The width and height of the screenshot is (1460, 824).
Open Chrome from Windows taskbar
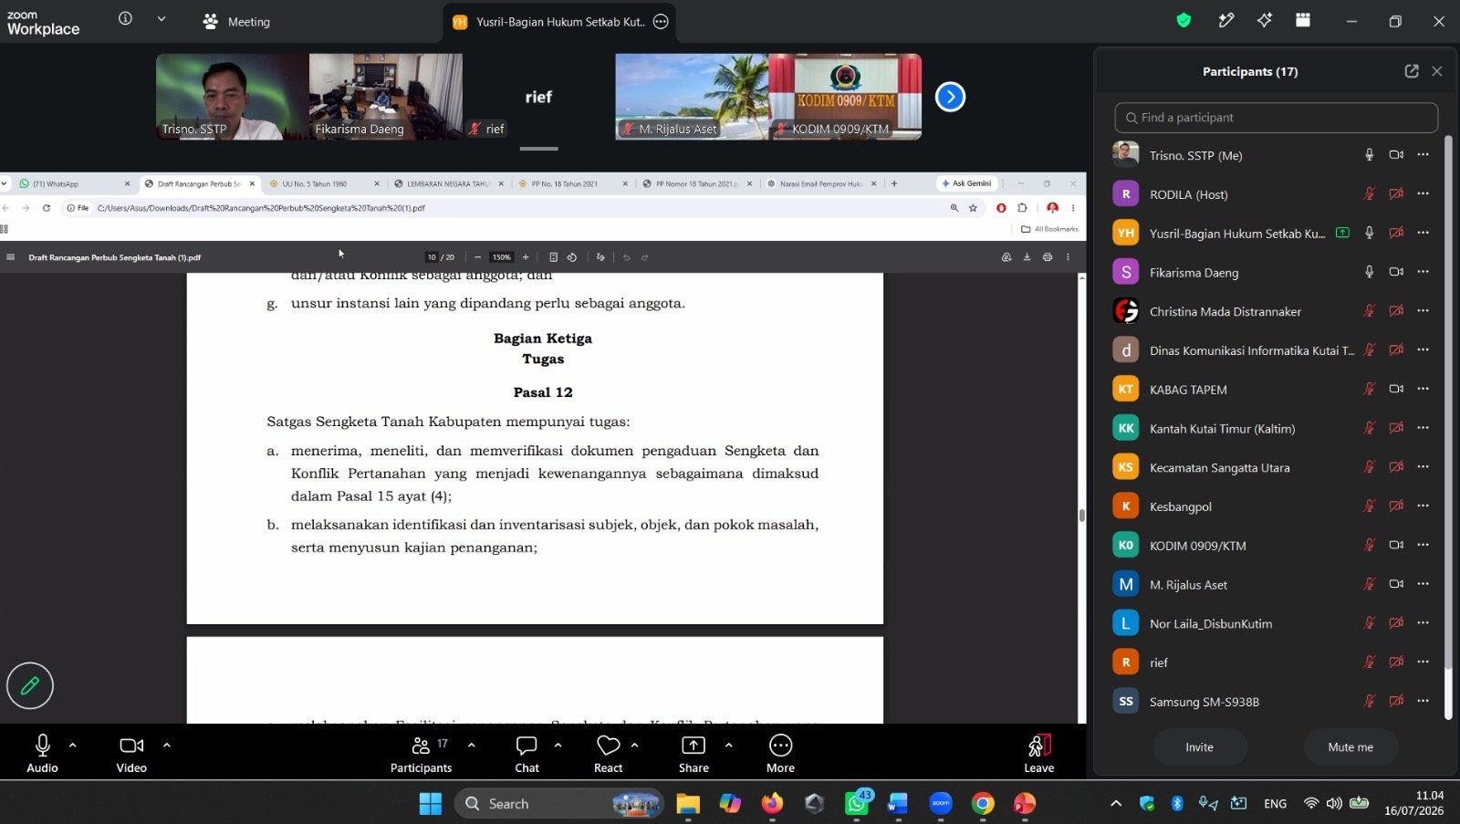pos(983,803)
